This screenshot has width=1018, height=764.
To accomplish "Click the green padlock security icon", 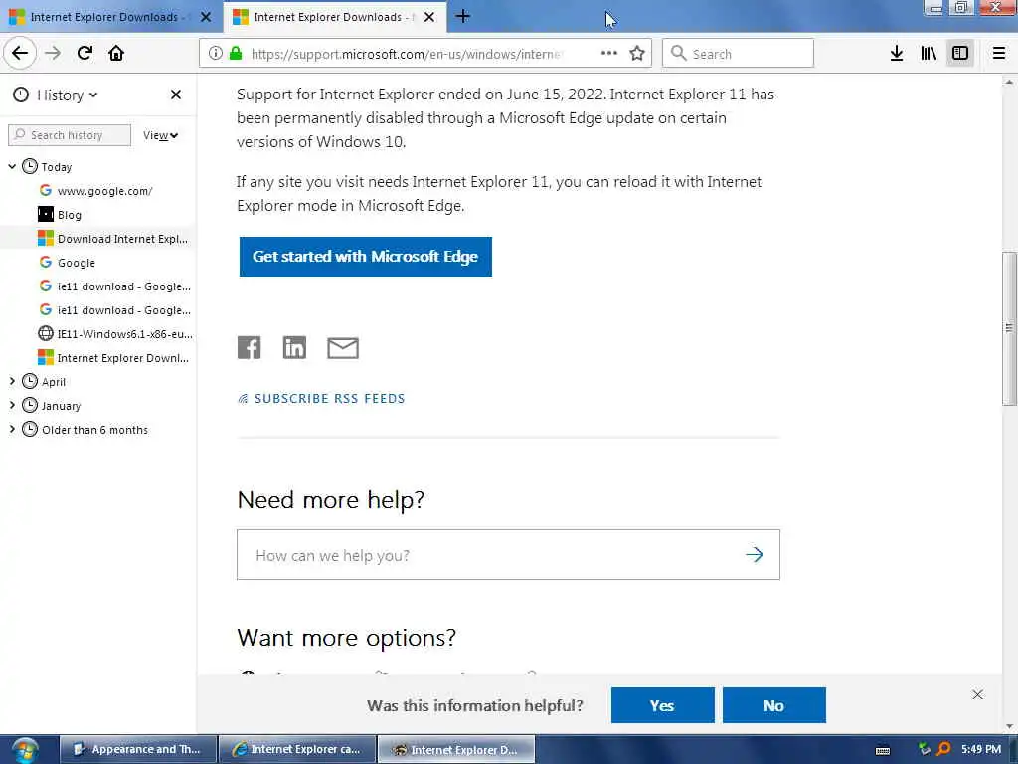I will click(236, 54).
